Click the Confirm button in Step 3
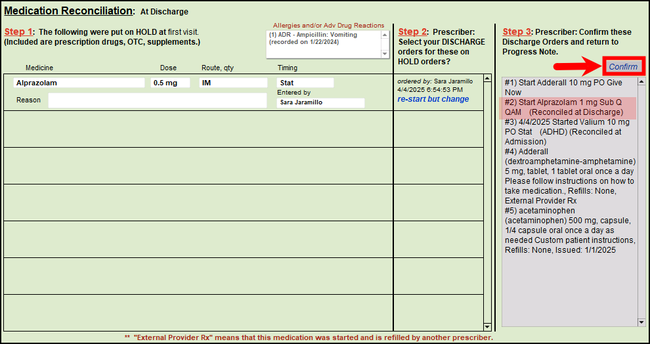This screenshot has height=344, width=650. pyautogui.click(x=622, y=67)
